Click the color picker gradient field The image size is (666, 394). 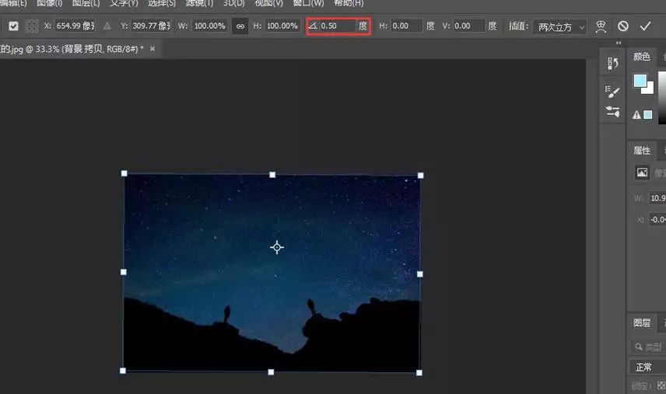coord(662,98)
